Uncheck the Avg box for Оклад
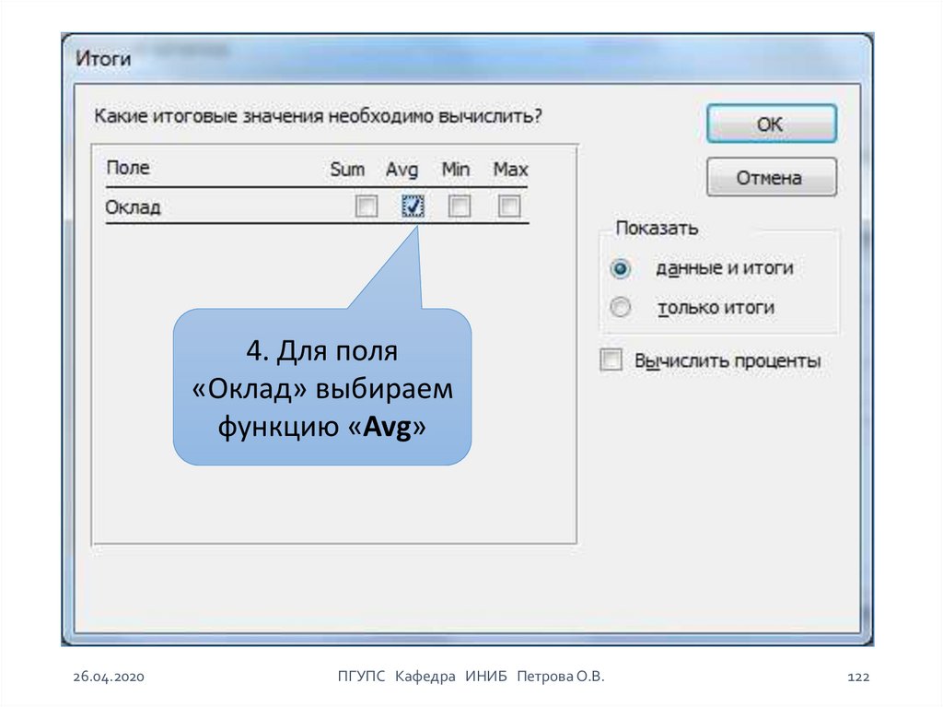 pos(413,207)
